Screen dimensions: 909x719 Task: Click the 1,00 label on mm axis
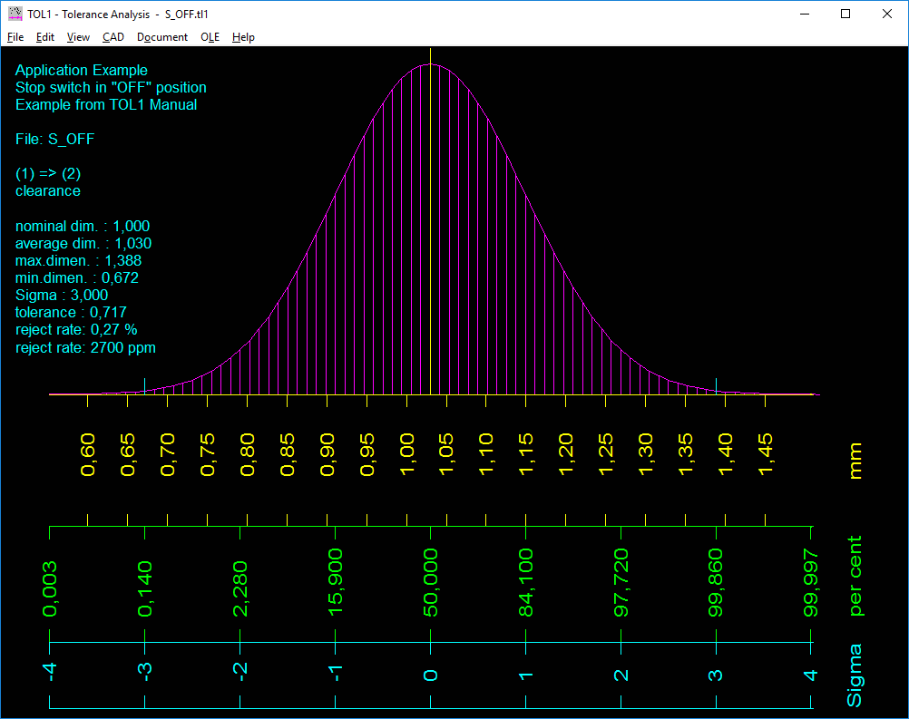[x=407, y=453]
